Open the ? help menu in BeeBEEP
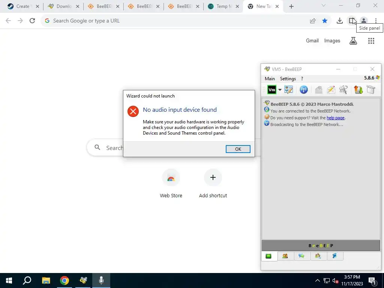Image resolution: width=384 pixels, height=288 pixels. pos(302,79)
